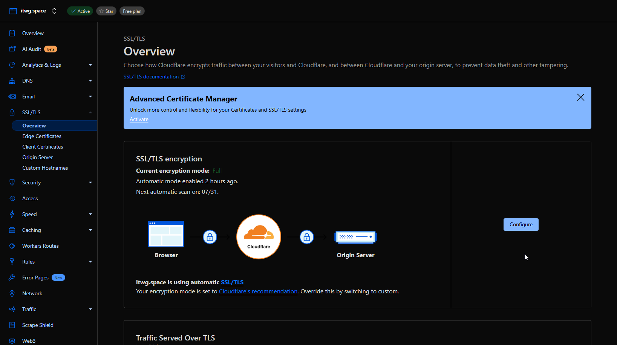Screen dimensions: 617x345
Task: Expand the Rules section arrow
Action: point(90,262)
